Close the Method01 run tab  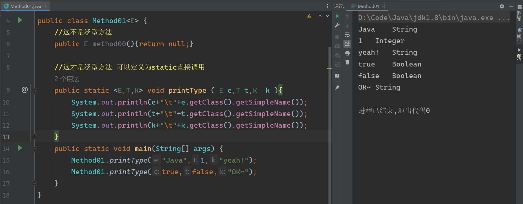click(x=383, y=6)
